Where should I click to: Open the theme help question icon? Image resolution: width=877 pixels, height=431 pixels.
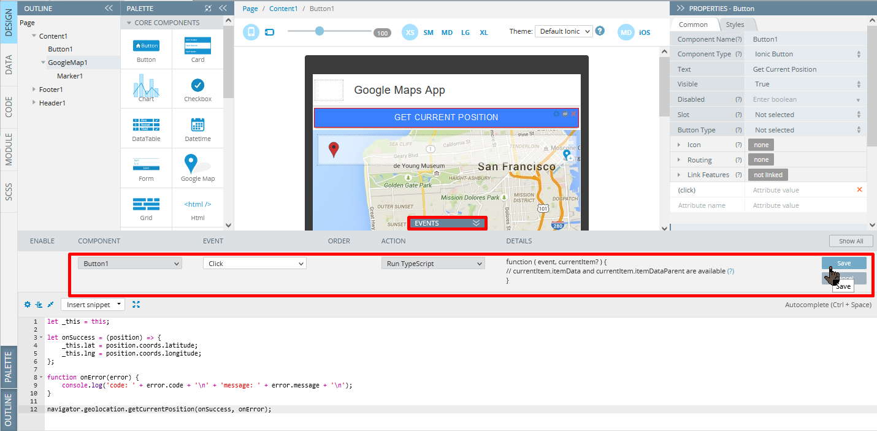(x=600, y=31)
